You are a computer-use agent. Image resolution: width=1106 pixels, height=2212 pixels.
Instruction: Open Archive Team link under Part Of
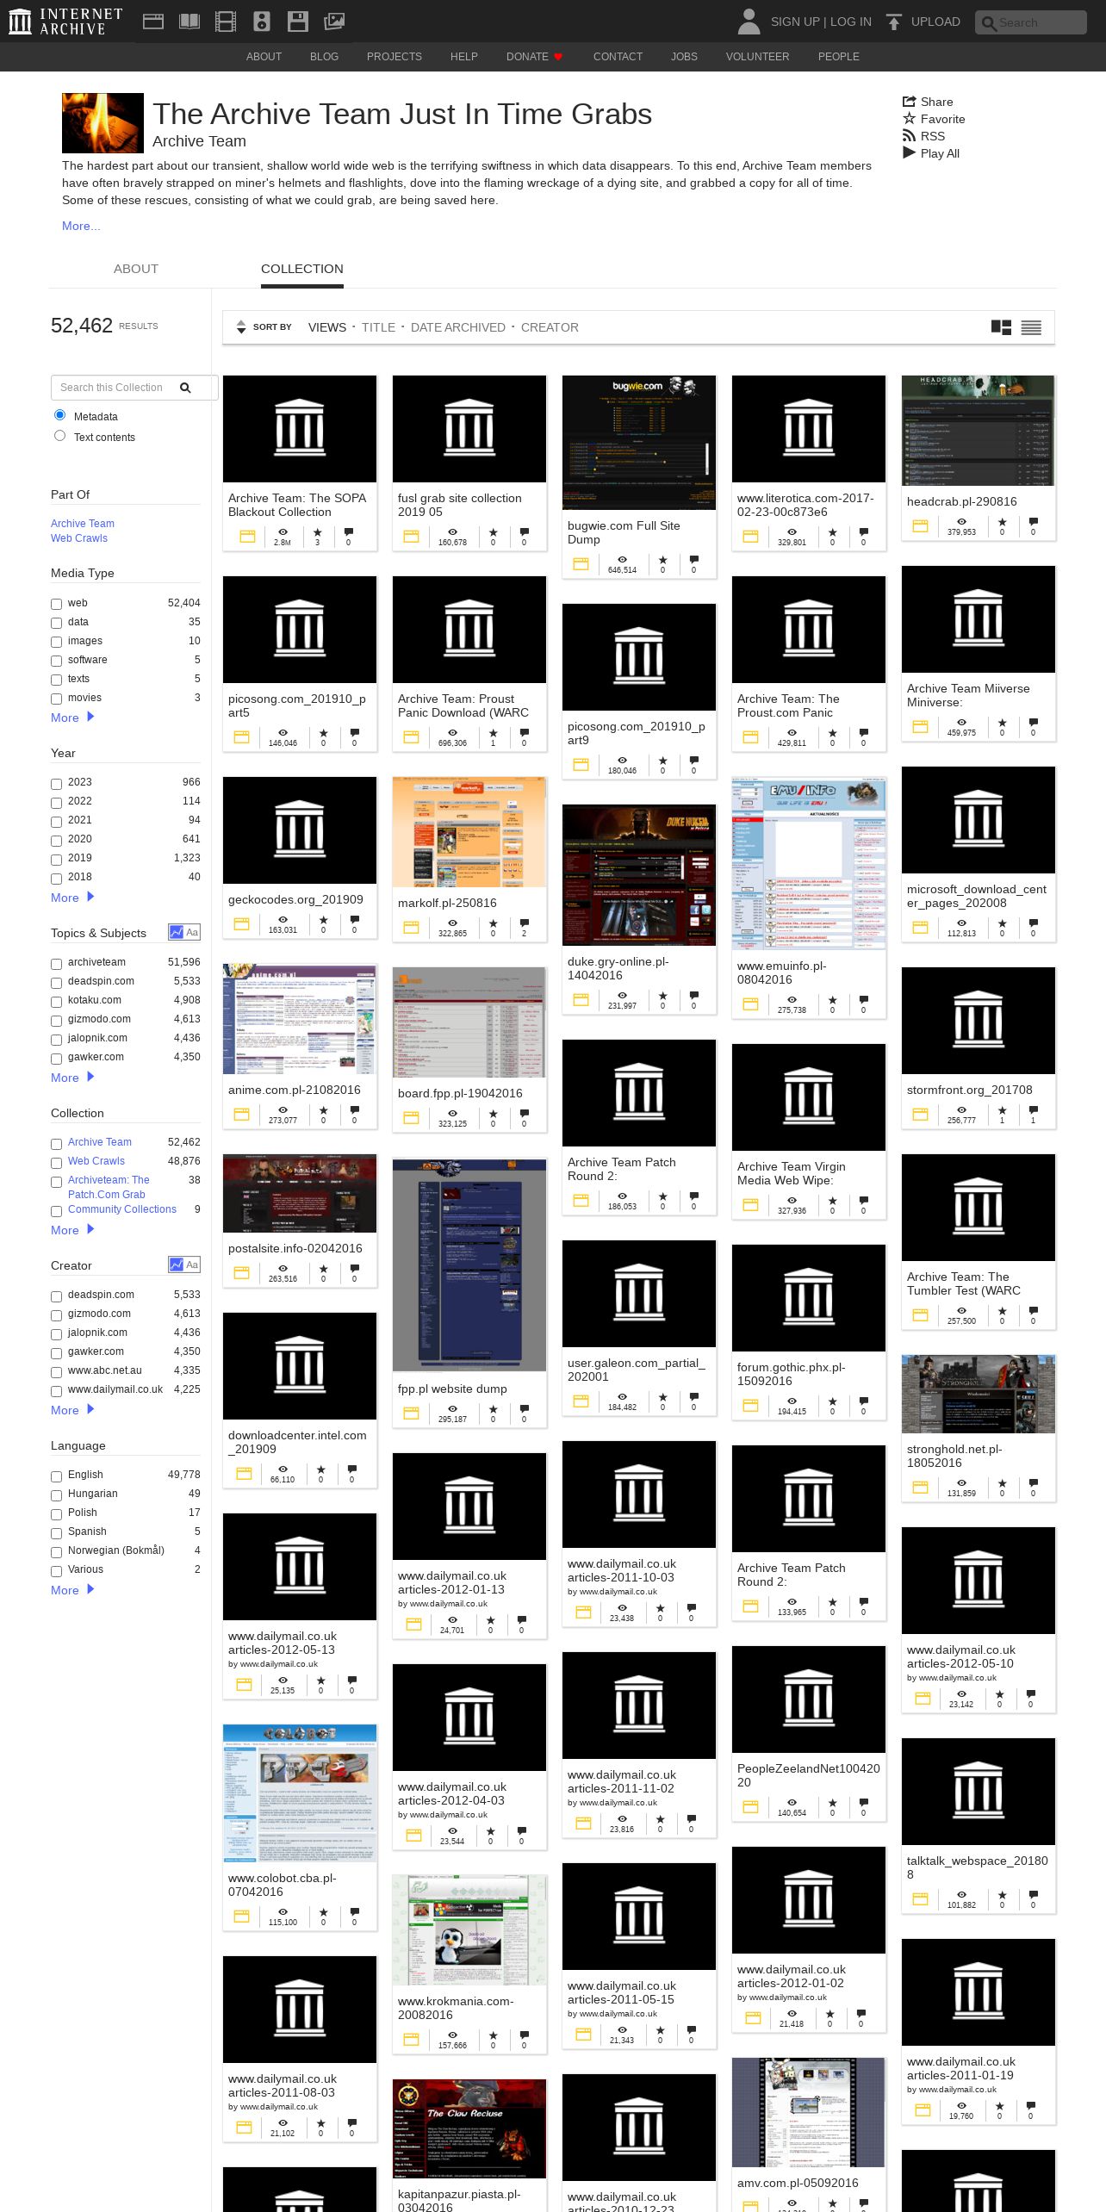point(83,524)
